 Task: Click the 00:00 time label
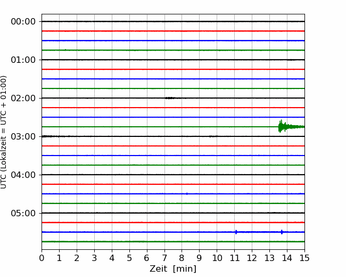click(x=23, y=22)
